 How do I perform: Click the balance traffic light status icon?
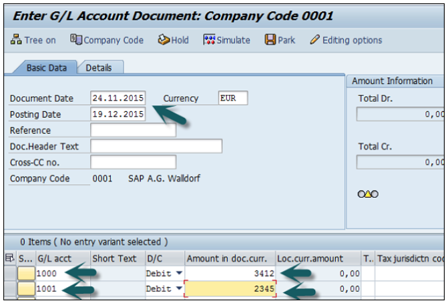click(x=368, y=194)
